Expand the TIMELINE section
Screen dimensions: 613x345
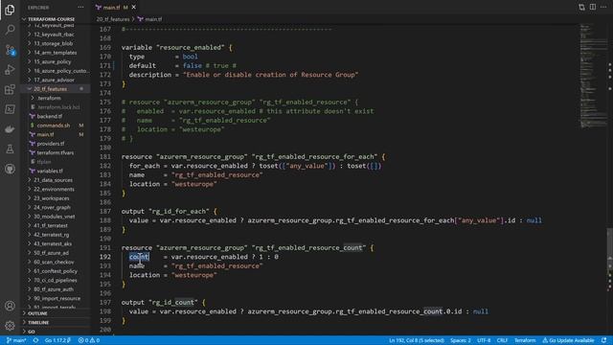(x=38, y=322)
